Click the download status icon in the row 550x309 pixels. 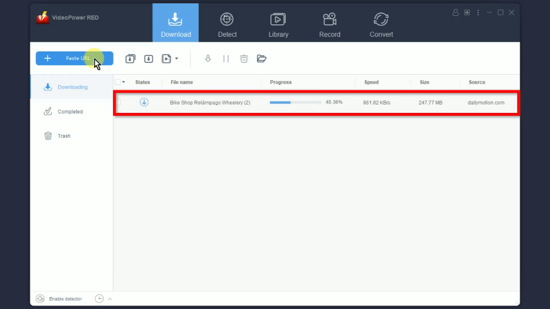point(144,102)
